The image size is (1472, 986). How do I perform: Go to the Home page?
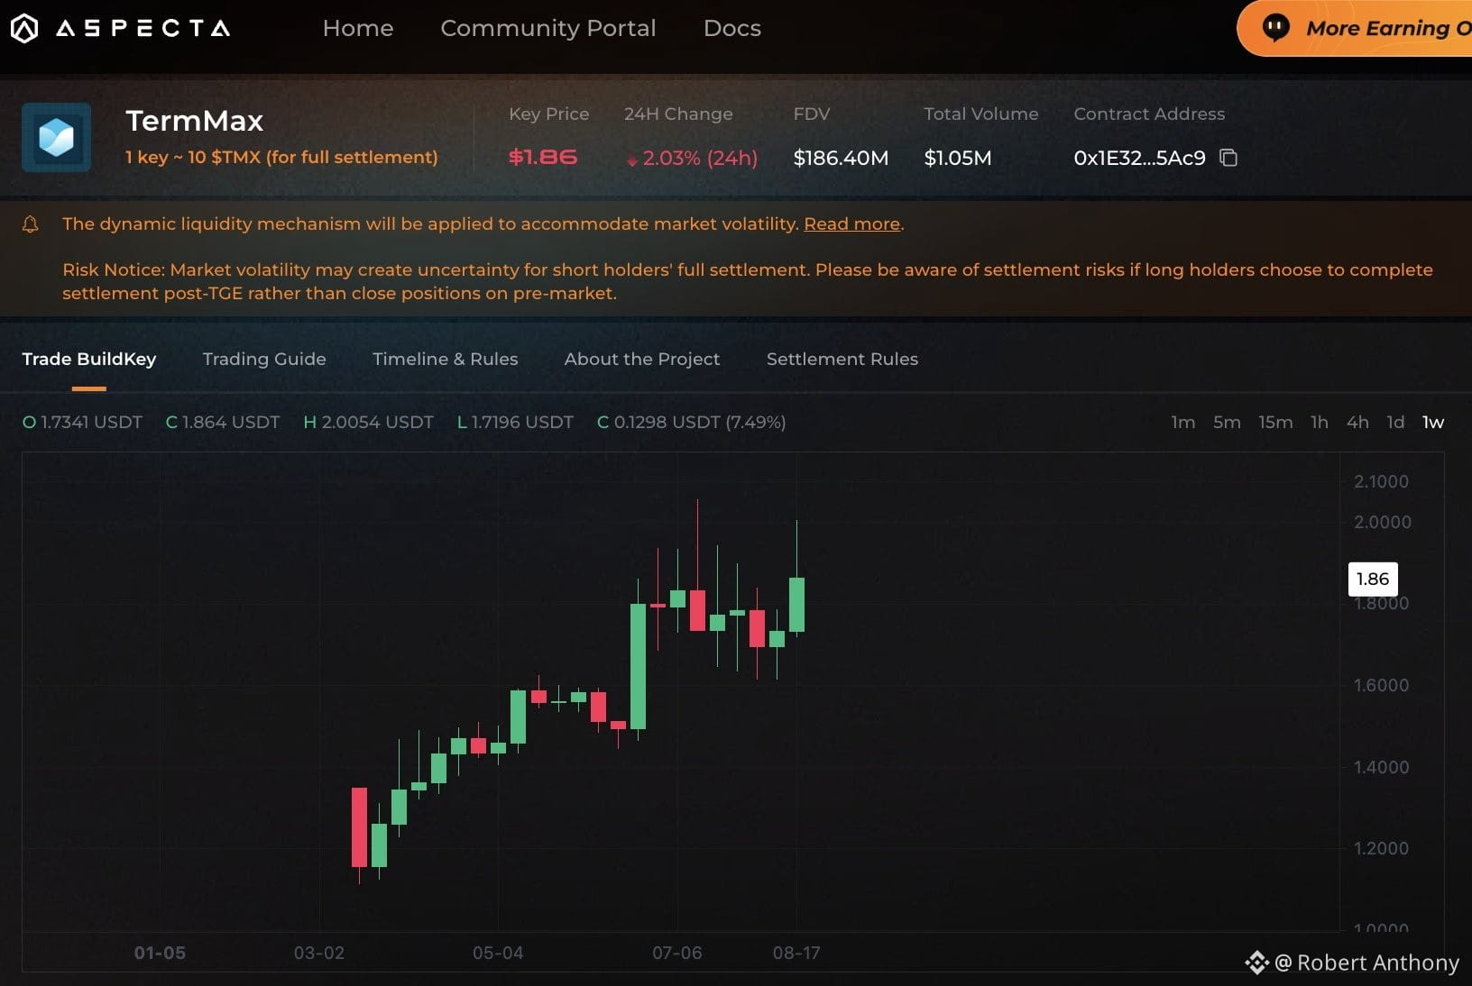pyautogui.click(x=358, y=28)
